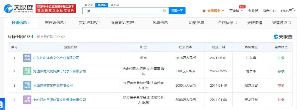Click the 成立日期 column header

(218, 47)
